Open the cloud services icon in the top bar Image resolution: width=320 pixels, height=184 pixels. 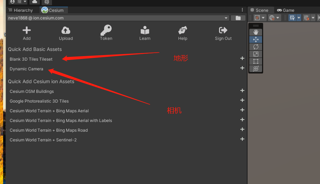point(35,2)
